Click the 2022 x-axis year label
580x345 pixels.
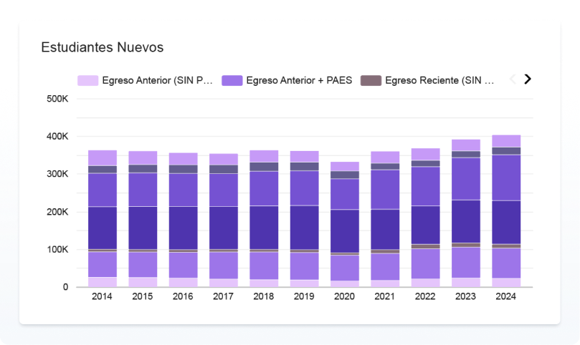[x=425, y=297]
